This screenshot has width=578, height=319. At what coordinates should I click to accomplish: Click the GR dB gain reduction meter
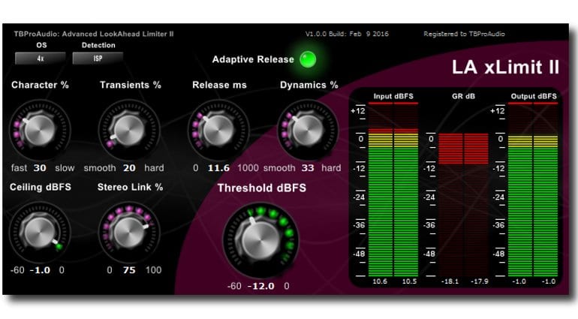[463, 205]
